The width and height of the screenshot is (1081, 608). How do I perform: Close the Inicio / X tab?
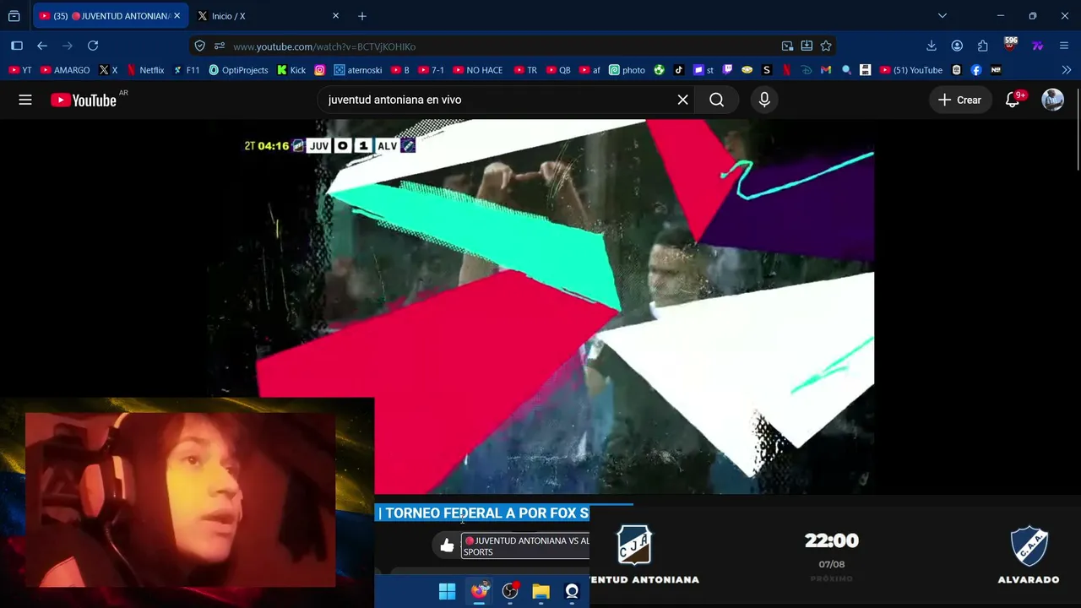point(335,16)
